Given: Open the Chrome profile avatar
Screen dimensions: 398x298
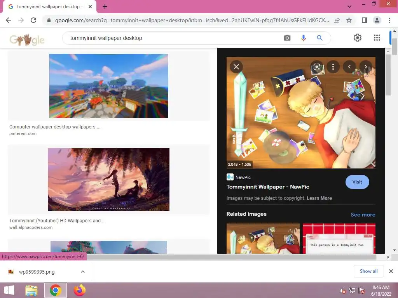Looking at the screenshot, I should point(377,20).
